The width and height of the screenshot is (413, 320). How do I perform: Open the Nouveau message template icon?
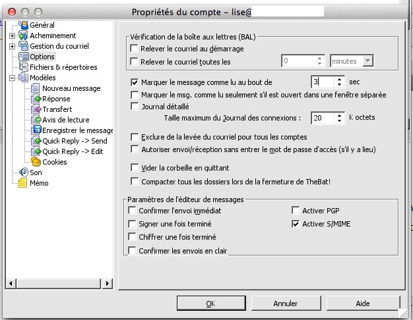(36, 88)
